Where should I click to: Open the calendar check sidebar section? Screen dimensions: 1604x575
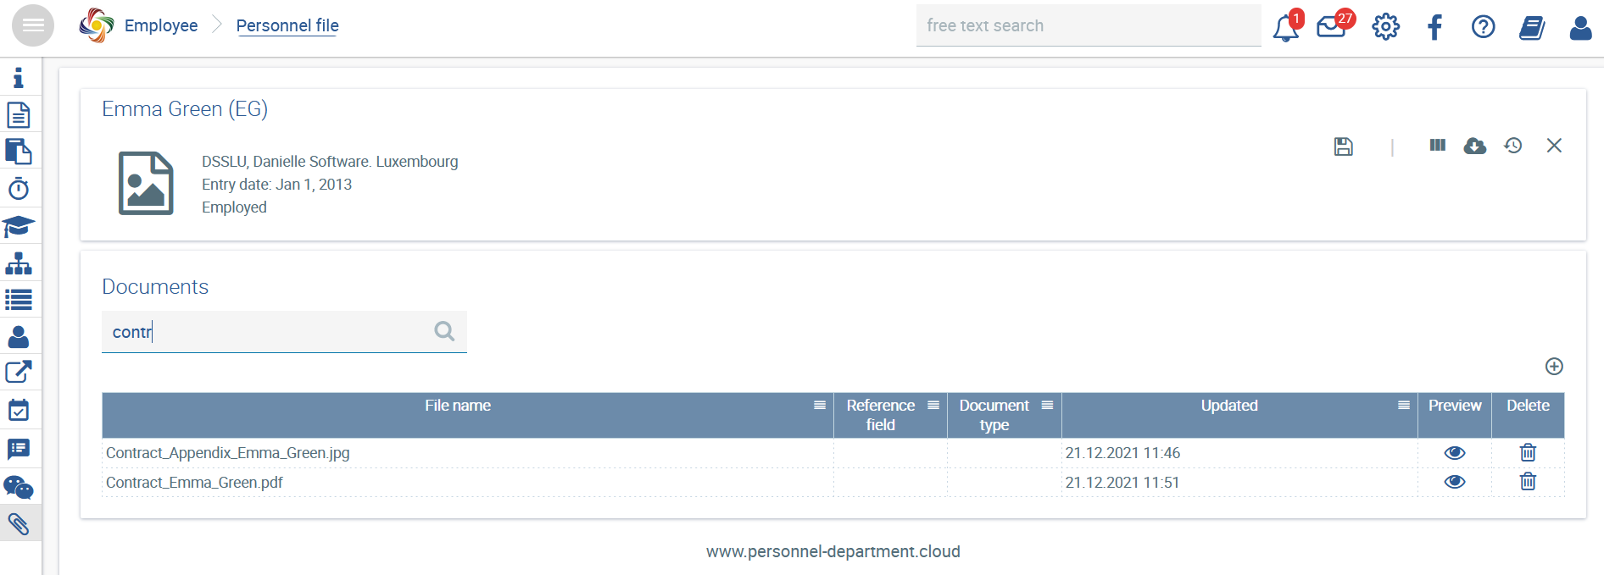click(x=18, y=410)
